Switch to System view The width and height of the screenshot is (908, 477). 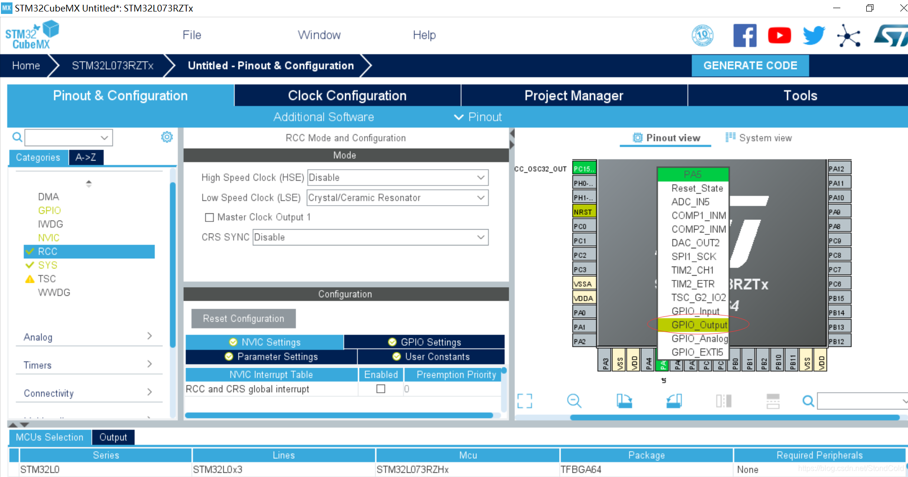[x=759, y=138]
